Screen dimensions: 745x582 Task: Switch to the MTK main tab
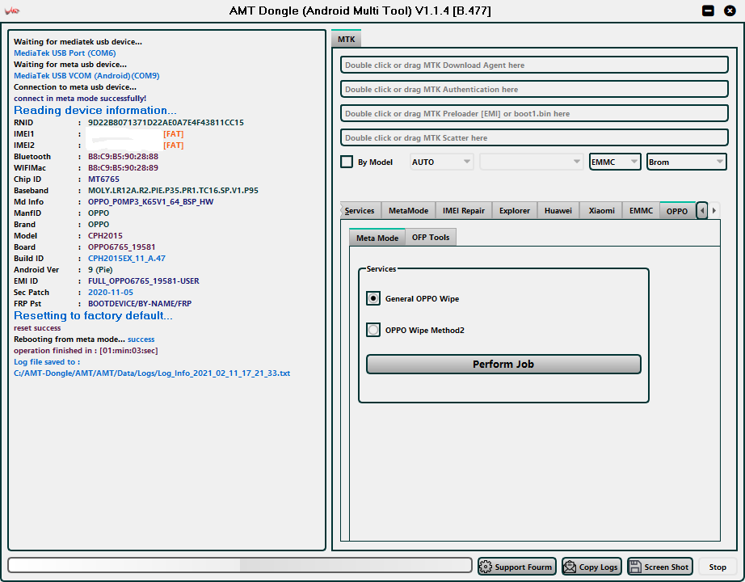click(347, 39)
